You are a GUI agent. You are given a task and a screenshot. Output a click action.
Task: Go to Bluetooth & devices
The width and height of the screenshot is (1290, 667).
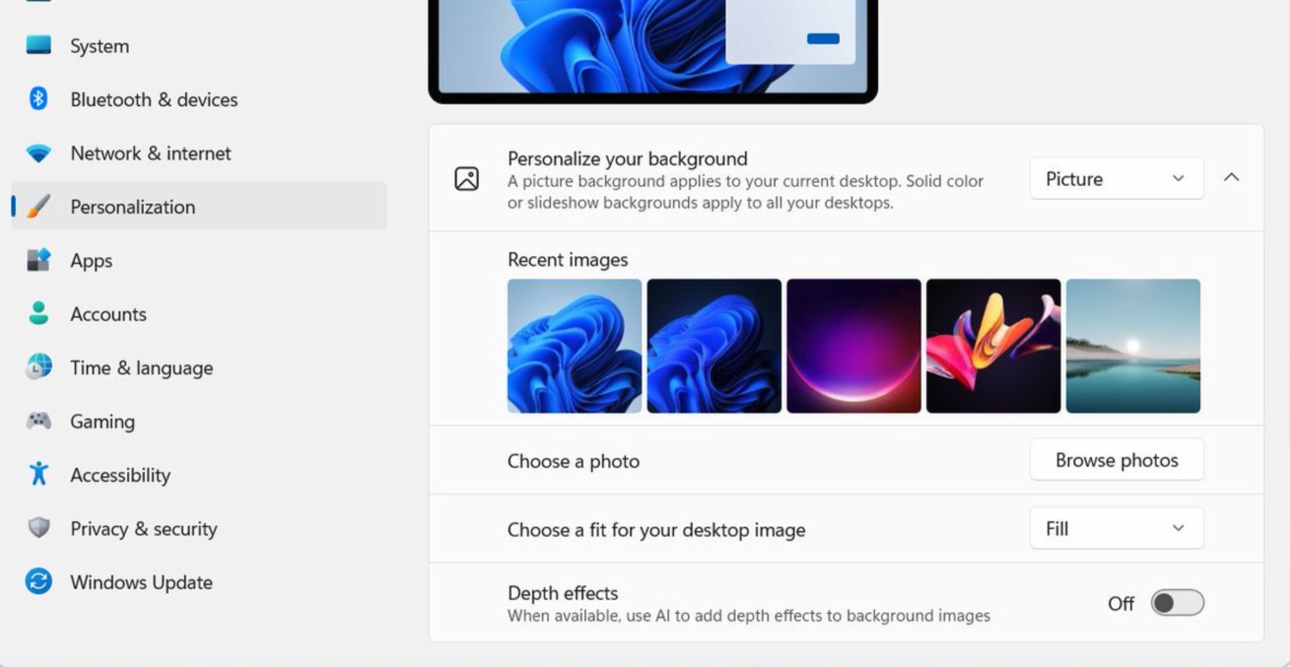point(199,99)
